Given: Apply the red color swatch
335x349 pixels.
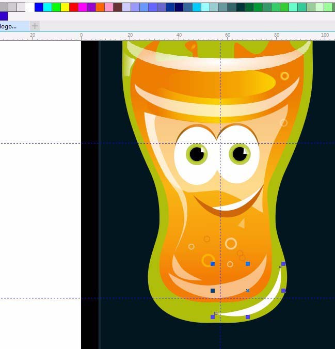Looking at the screenshot, I should pyautogui.click(x=74, y=7).
